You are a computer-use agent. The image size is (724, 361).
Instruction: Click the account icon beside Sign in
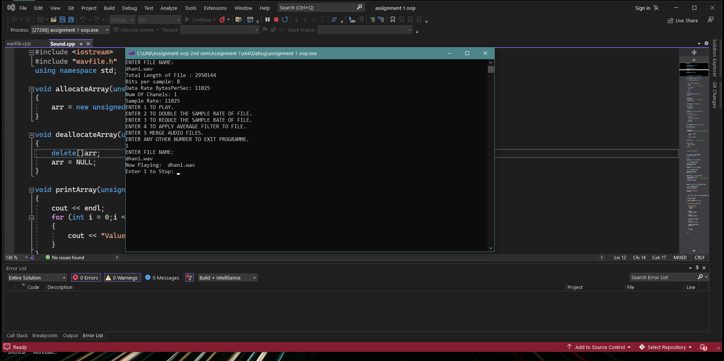(x=656, y=8)
